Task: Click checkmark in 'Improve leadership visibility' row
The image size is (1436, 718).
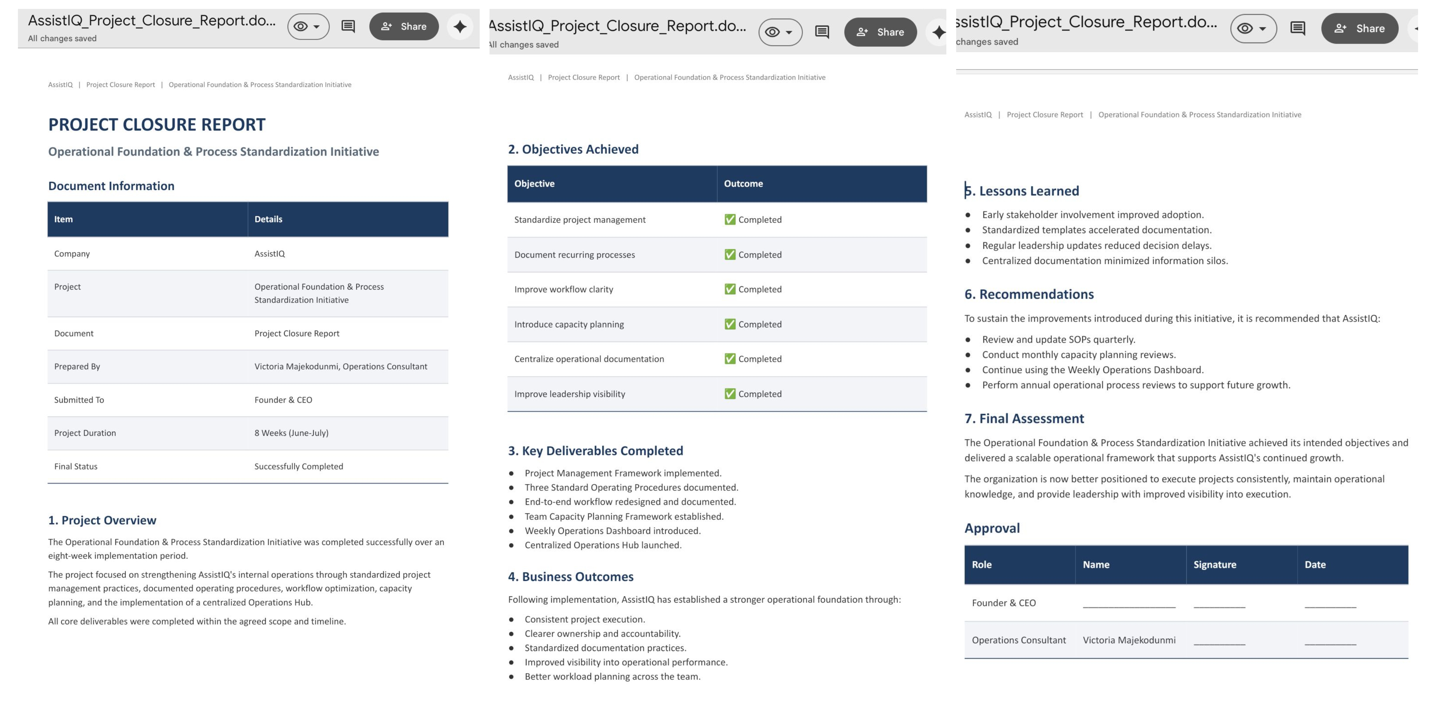Action: click(730, 394)
